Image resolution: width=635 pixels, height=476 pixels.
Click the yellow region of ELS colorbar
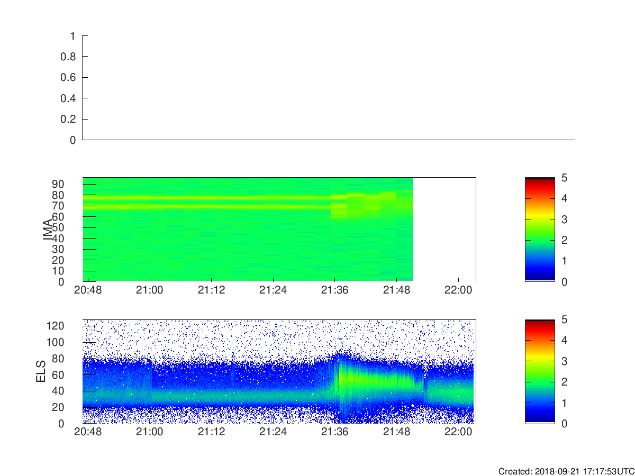coord(540,360)
